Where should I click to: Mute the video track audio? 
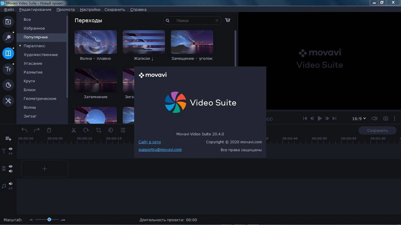click(x=11, y=171)
